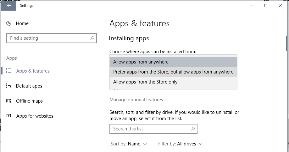Click the Apps & features page title
Viewport: 289px width, 152px height.
click(x=139, y=23)
